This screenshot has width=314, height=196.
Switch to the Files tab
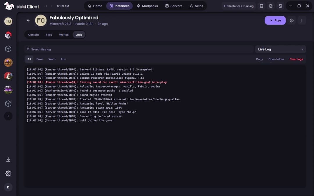point(49,35)
